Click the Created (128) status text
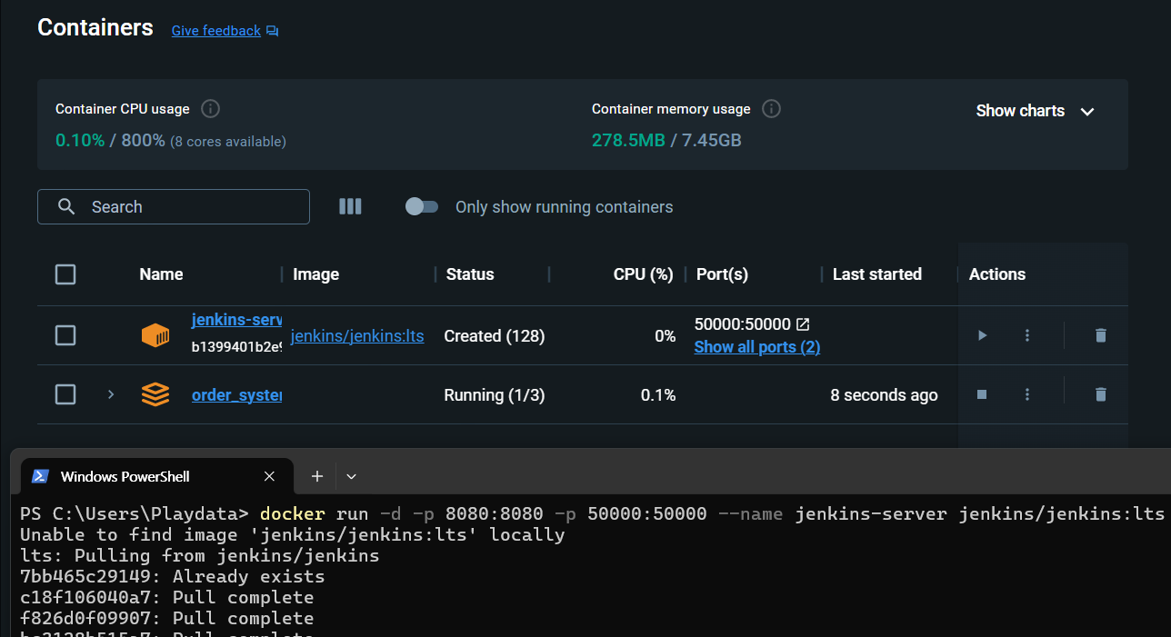This screenshot has height=637, width=1171. click(495, 336)
